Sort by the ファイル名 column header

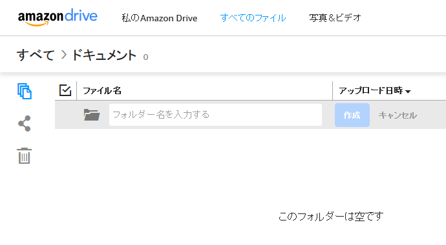coord(102,91)
